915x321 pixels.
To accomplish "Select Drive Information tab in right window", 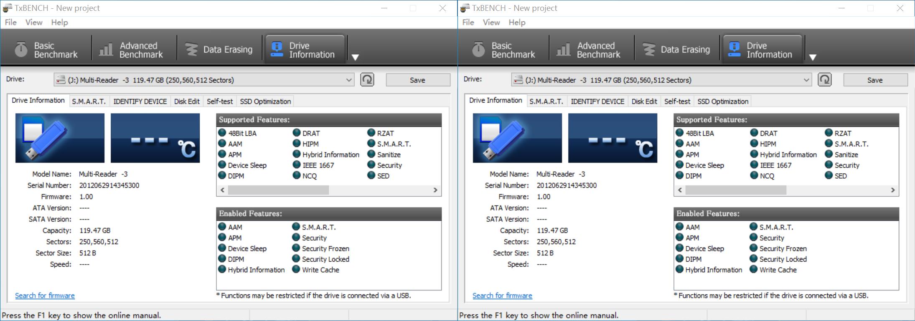I will click(496, 101).
